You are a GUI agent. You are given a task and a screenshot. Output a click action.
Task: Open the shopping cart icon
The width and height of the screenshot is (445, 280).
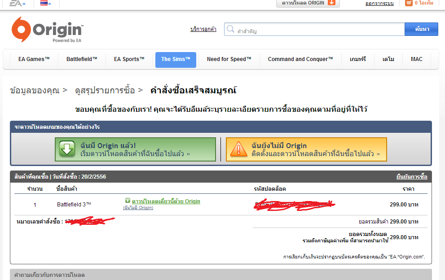[x=409, y=3]
